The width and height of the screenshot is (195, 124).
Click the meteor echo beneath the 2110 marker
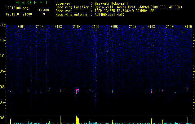[188, 88]
